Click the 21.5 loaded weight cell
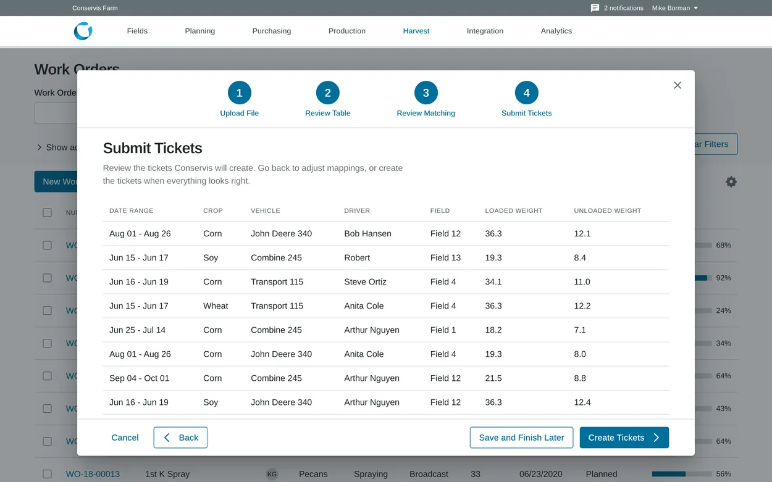This screenshot has height=482, width=772. click(x=493, y=378)
